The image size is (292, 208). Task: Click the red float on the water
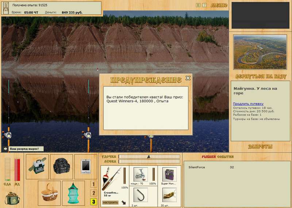(x=97, y=69)
